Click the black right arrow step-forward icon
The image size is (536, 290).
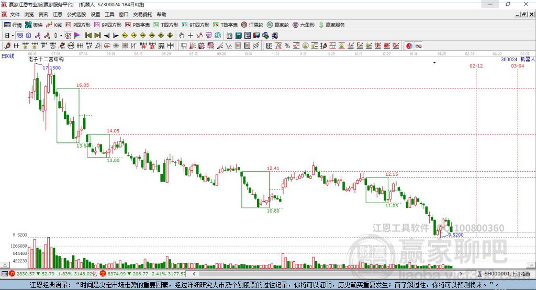tap(116, 36)
